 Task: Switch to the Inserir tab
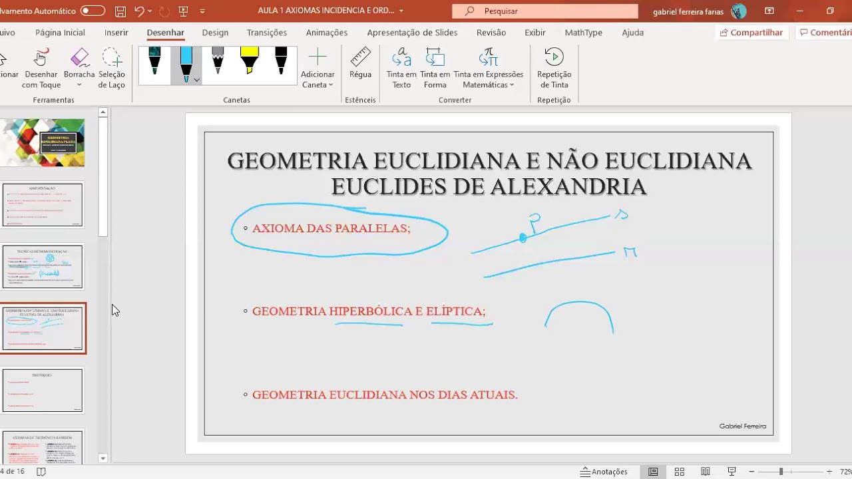tap(116, 33)
